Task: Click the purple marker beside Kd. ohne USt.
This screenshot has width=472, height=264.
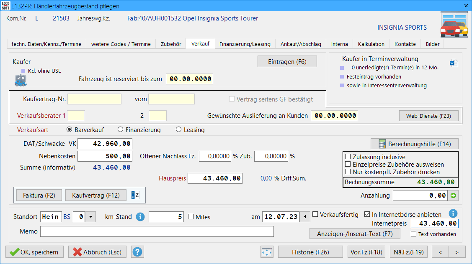Action: click(24, 71)
